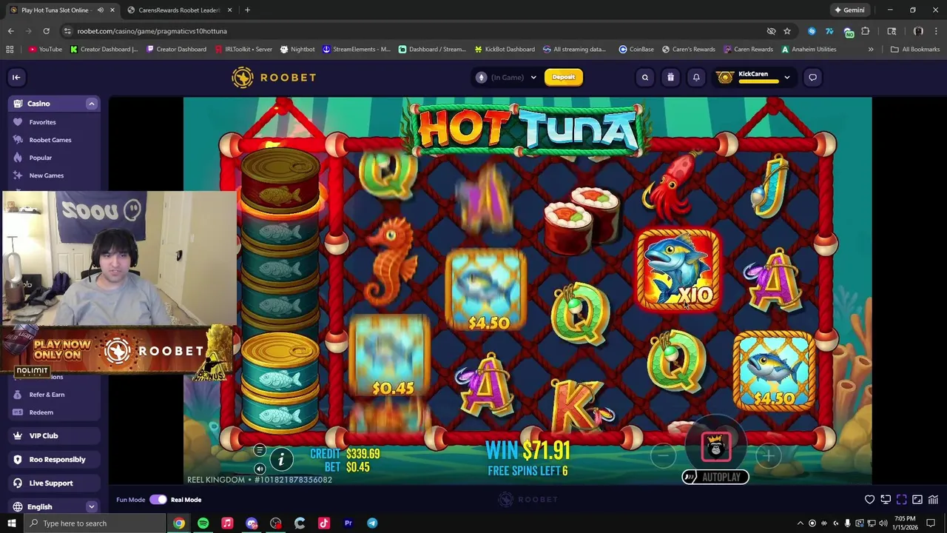This screenshot has width=947, height=533.
Task: Add game to favorites heart icon
Action: point(870,500)
